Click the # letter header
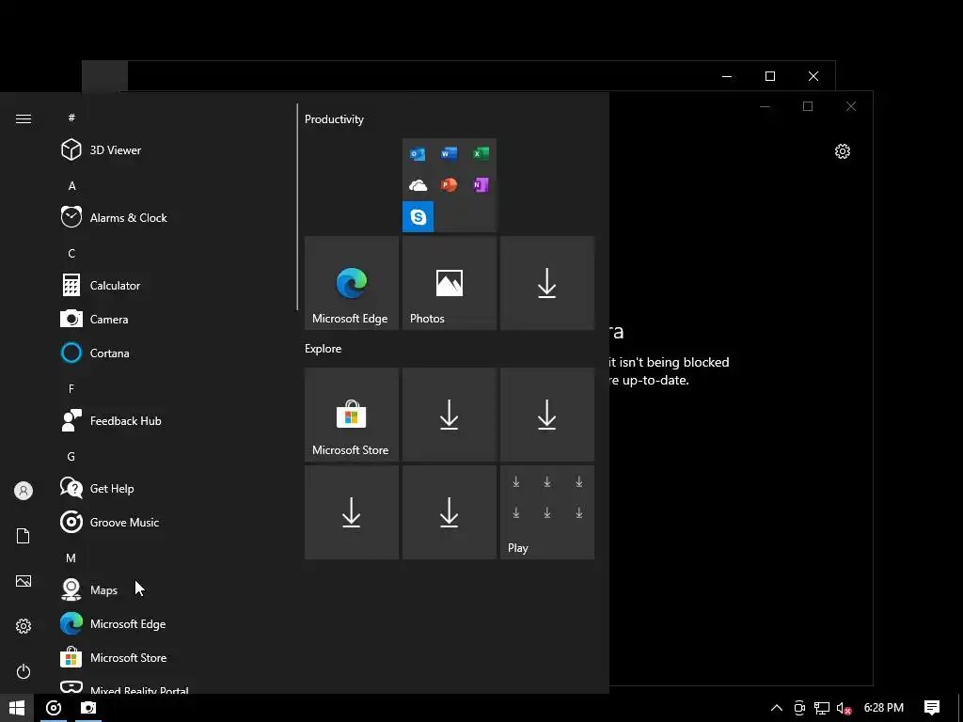The width and height of the screenshot is (963, 722). (71, 118)
